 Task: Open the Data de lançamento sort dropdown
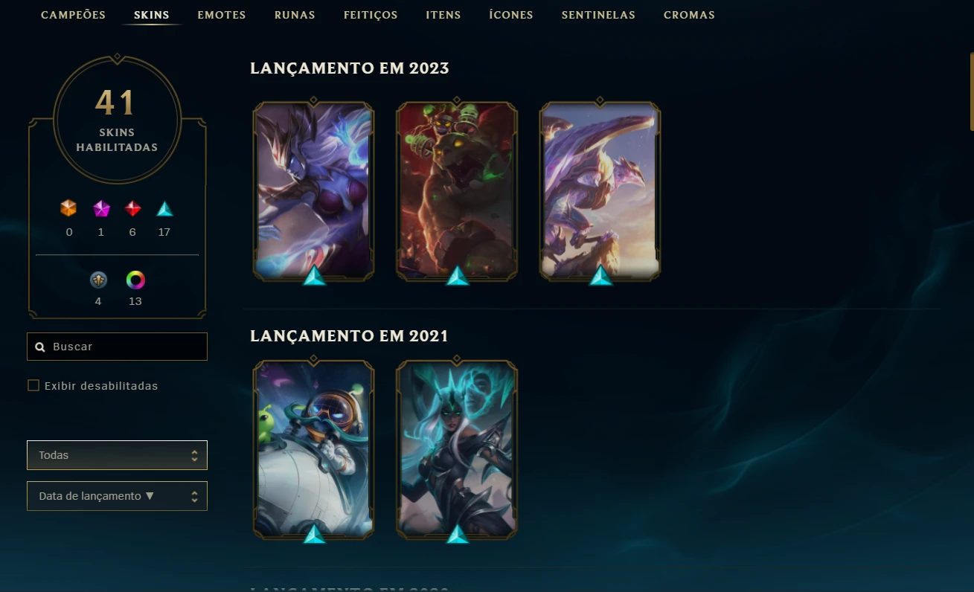coord(117,496)
